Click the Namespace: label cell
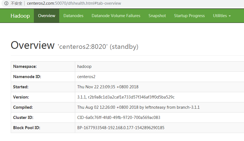This screenshot has height=141, width=244. (x=43, y=66)
